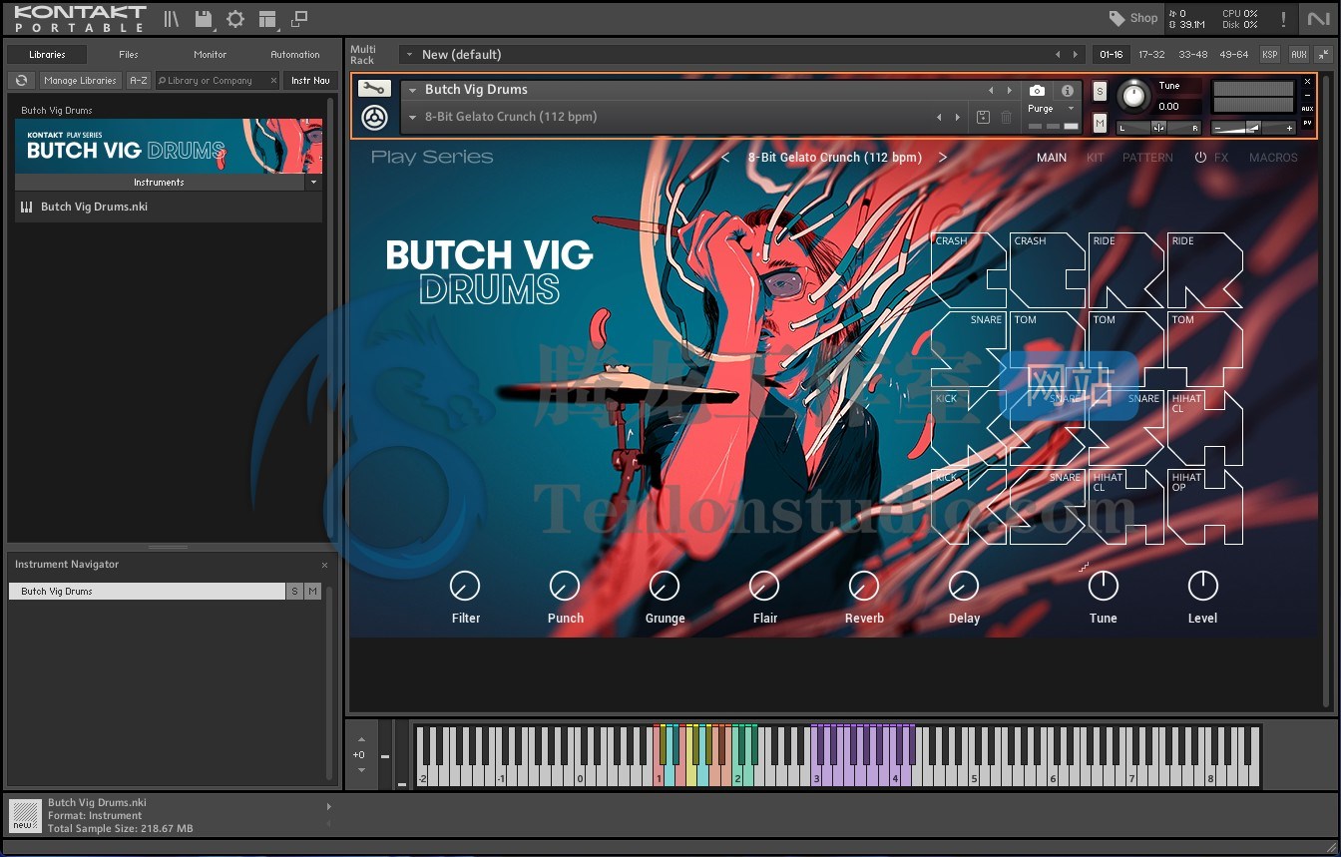Delete the snapshot with trash icon

(1006, 117)
